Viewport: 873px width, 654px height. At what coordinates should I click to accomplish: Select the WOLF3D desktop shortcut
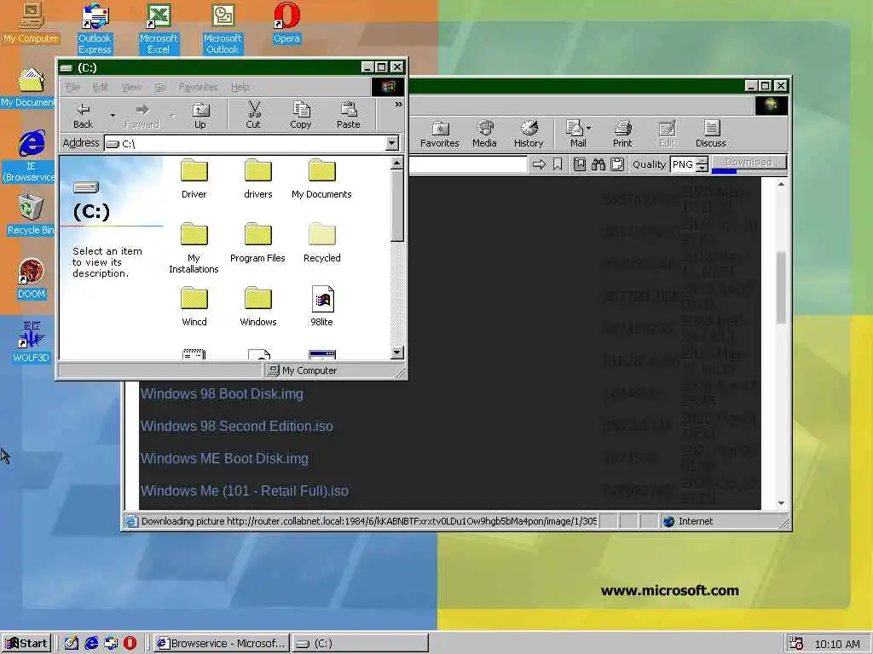(x=32, y=342)
